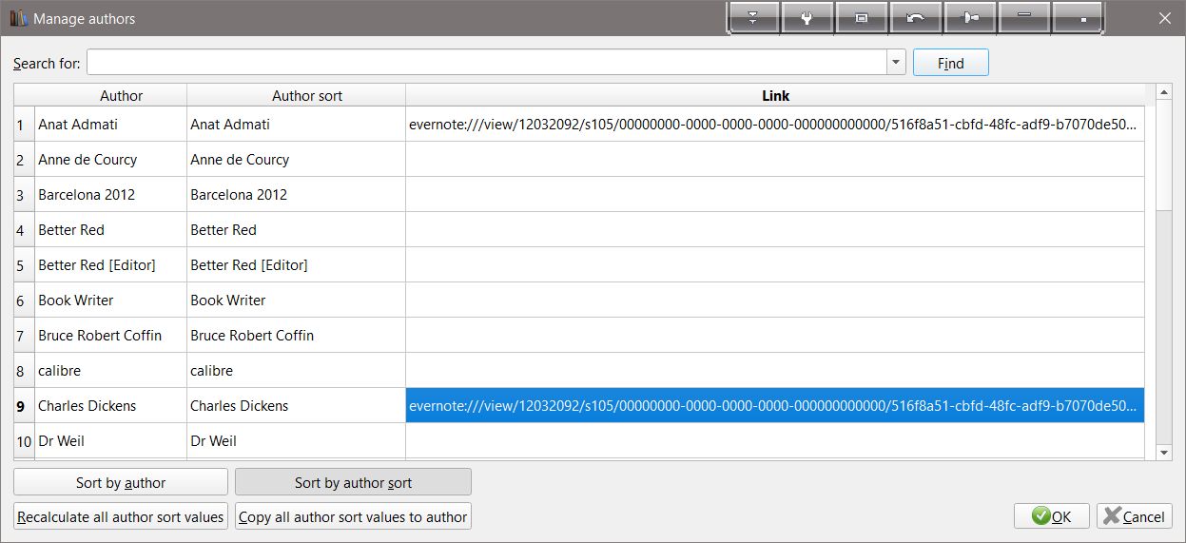Confirm with the OK button

pyautogui.click(x=1052, y=516)
